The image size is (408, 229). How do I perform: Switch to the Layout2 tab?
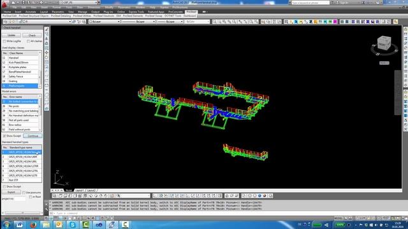coord(91,190)
